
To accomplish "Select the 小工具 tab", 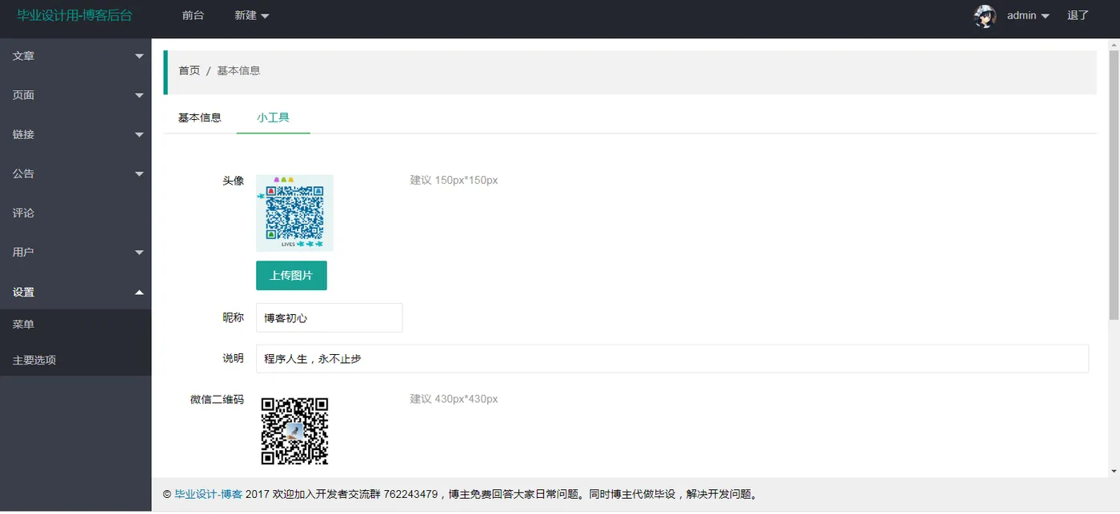I will (273, 118).
